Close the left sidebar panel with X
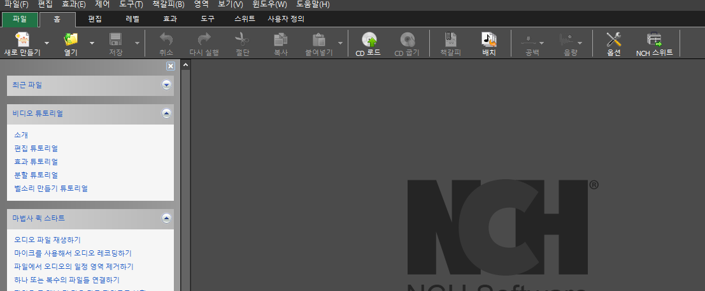The height and width of the screenshot is (291, 705). coord(171,66)
